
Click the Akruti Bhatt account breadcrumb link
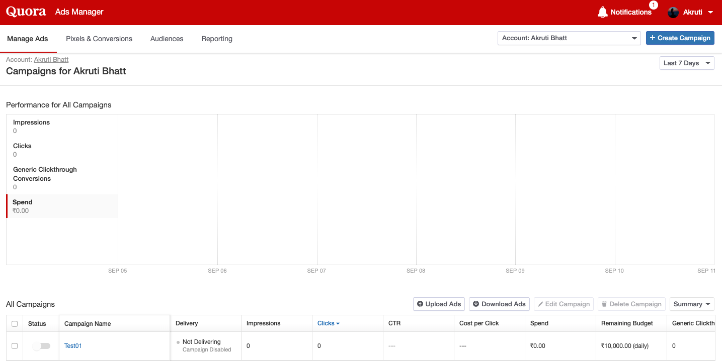51,59
